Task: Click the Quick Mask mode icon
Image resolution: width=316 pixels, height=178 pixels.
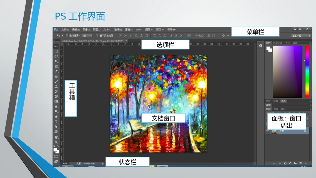Action: click(56, 157)
